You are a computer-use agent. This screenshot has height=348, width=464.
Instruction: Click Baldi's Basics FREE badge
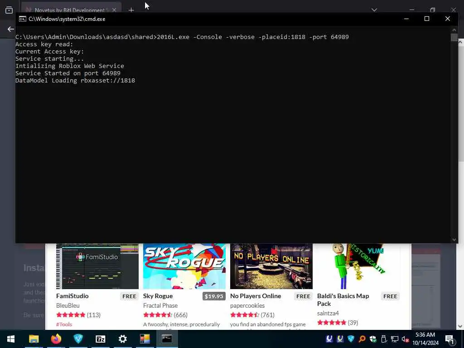click(x=390, y=296)
